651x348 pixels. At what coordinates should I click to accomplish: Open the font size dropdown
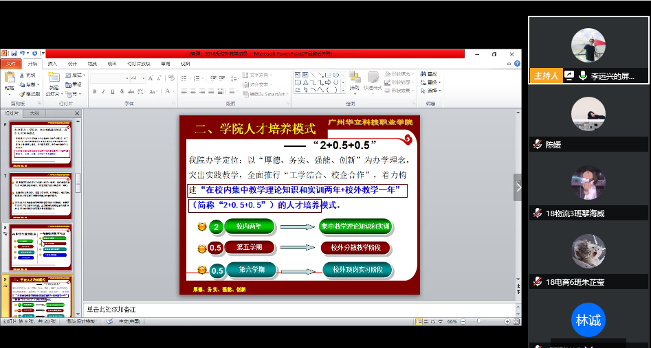pos(144,78)
